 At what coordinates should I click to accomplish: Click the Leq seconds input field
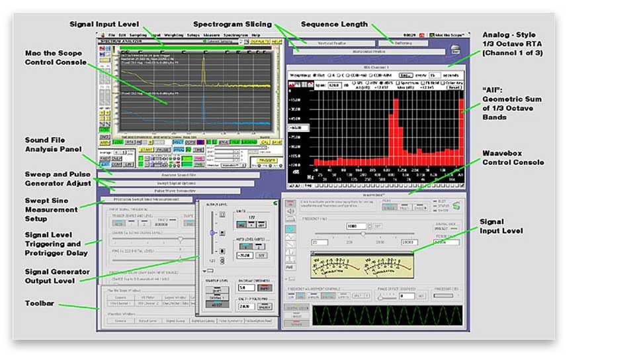(435, 76)
